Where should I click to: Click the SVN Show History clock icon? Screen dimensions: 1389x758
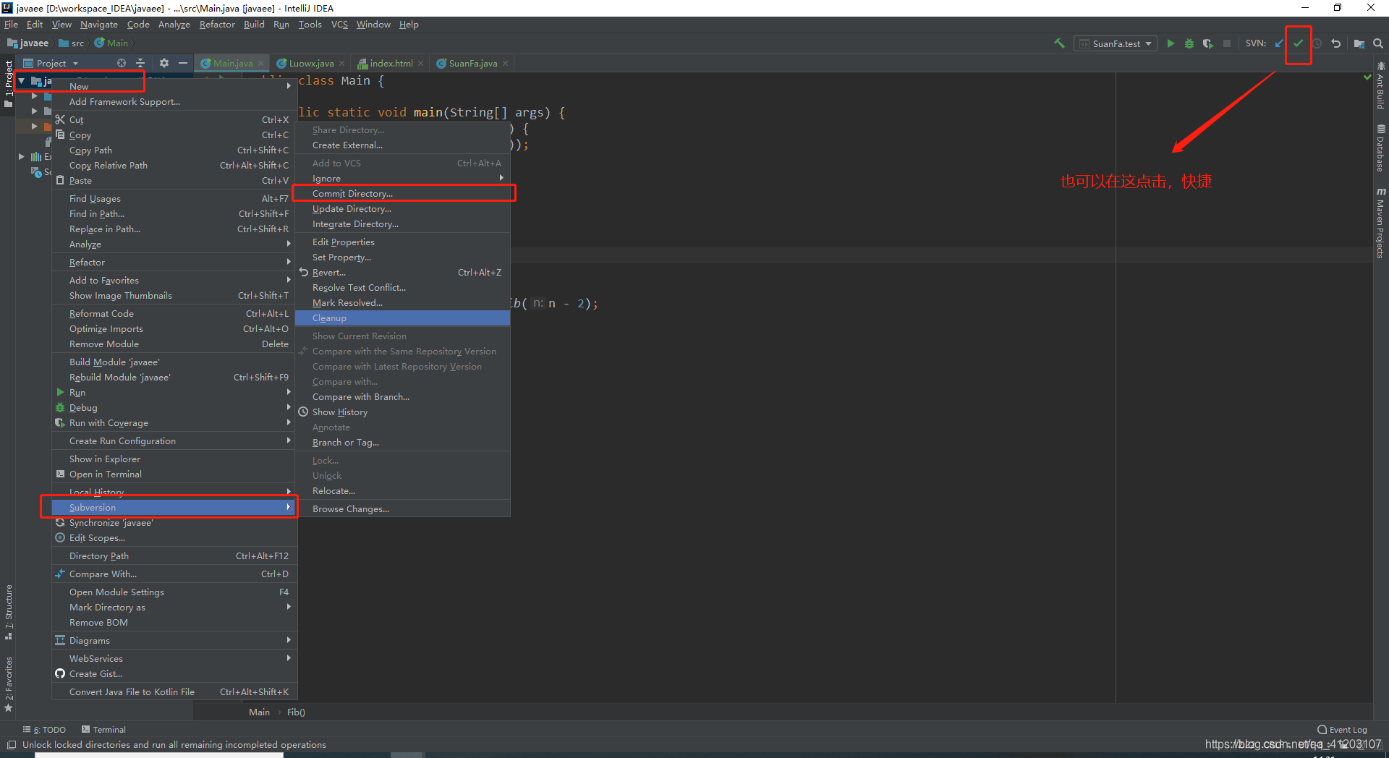(x=1317, y=43)
